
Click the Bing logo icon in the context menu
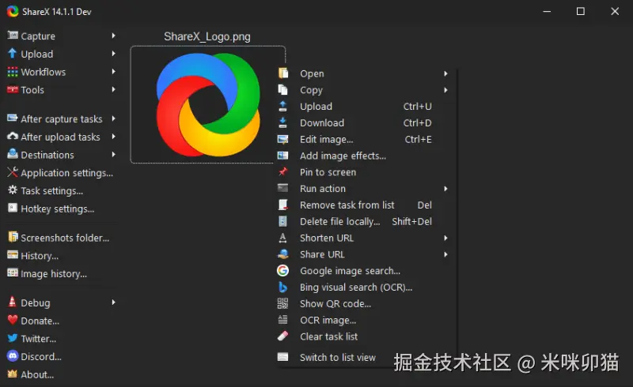(283, 287)
